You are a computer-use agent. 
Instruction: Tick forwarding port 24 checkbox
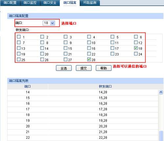pos(136,54)
